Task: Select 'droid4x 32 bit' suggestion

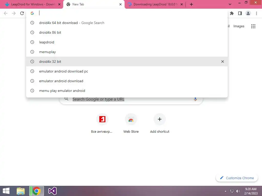Action: coord(127,62)
